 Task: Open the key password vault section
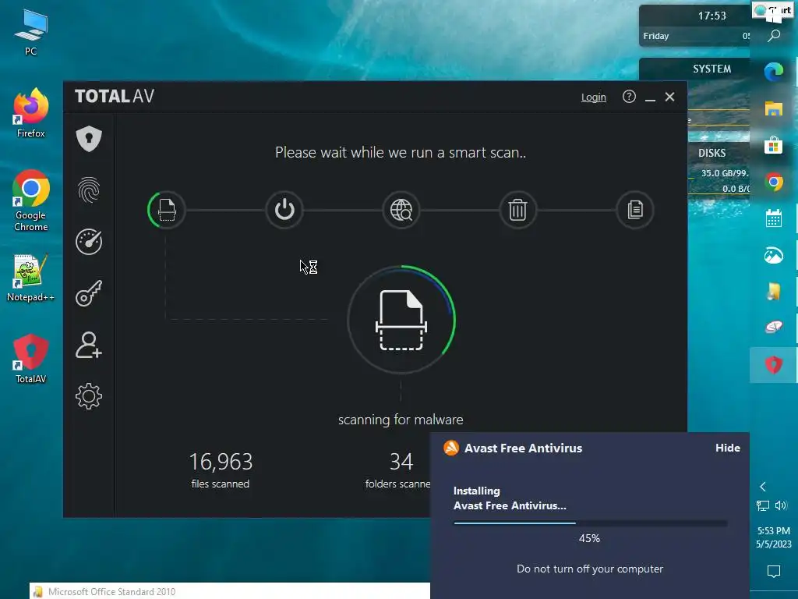click(x=89, y=293)
